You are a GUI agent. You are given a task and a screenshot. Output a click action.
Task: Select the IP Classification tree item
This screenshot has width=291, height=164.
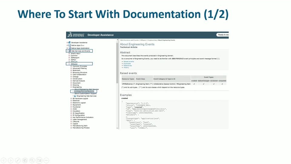pos(79,113)
